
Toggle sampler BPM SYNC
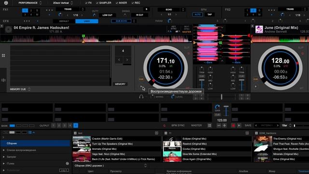tap(178, 126)
